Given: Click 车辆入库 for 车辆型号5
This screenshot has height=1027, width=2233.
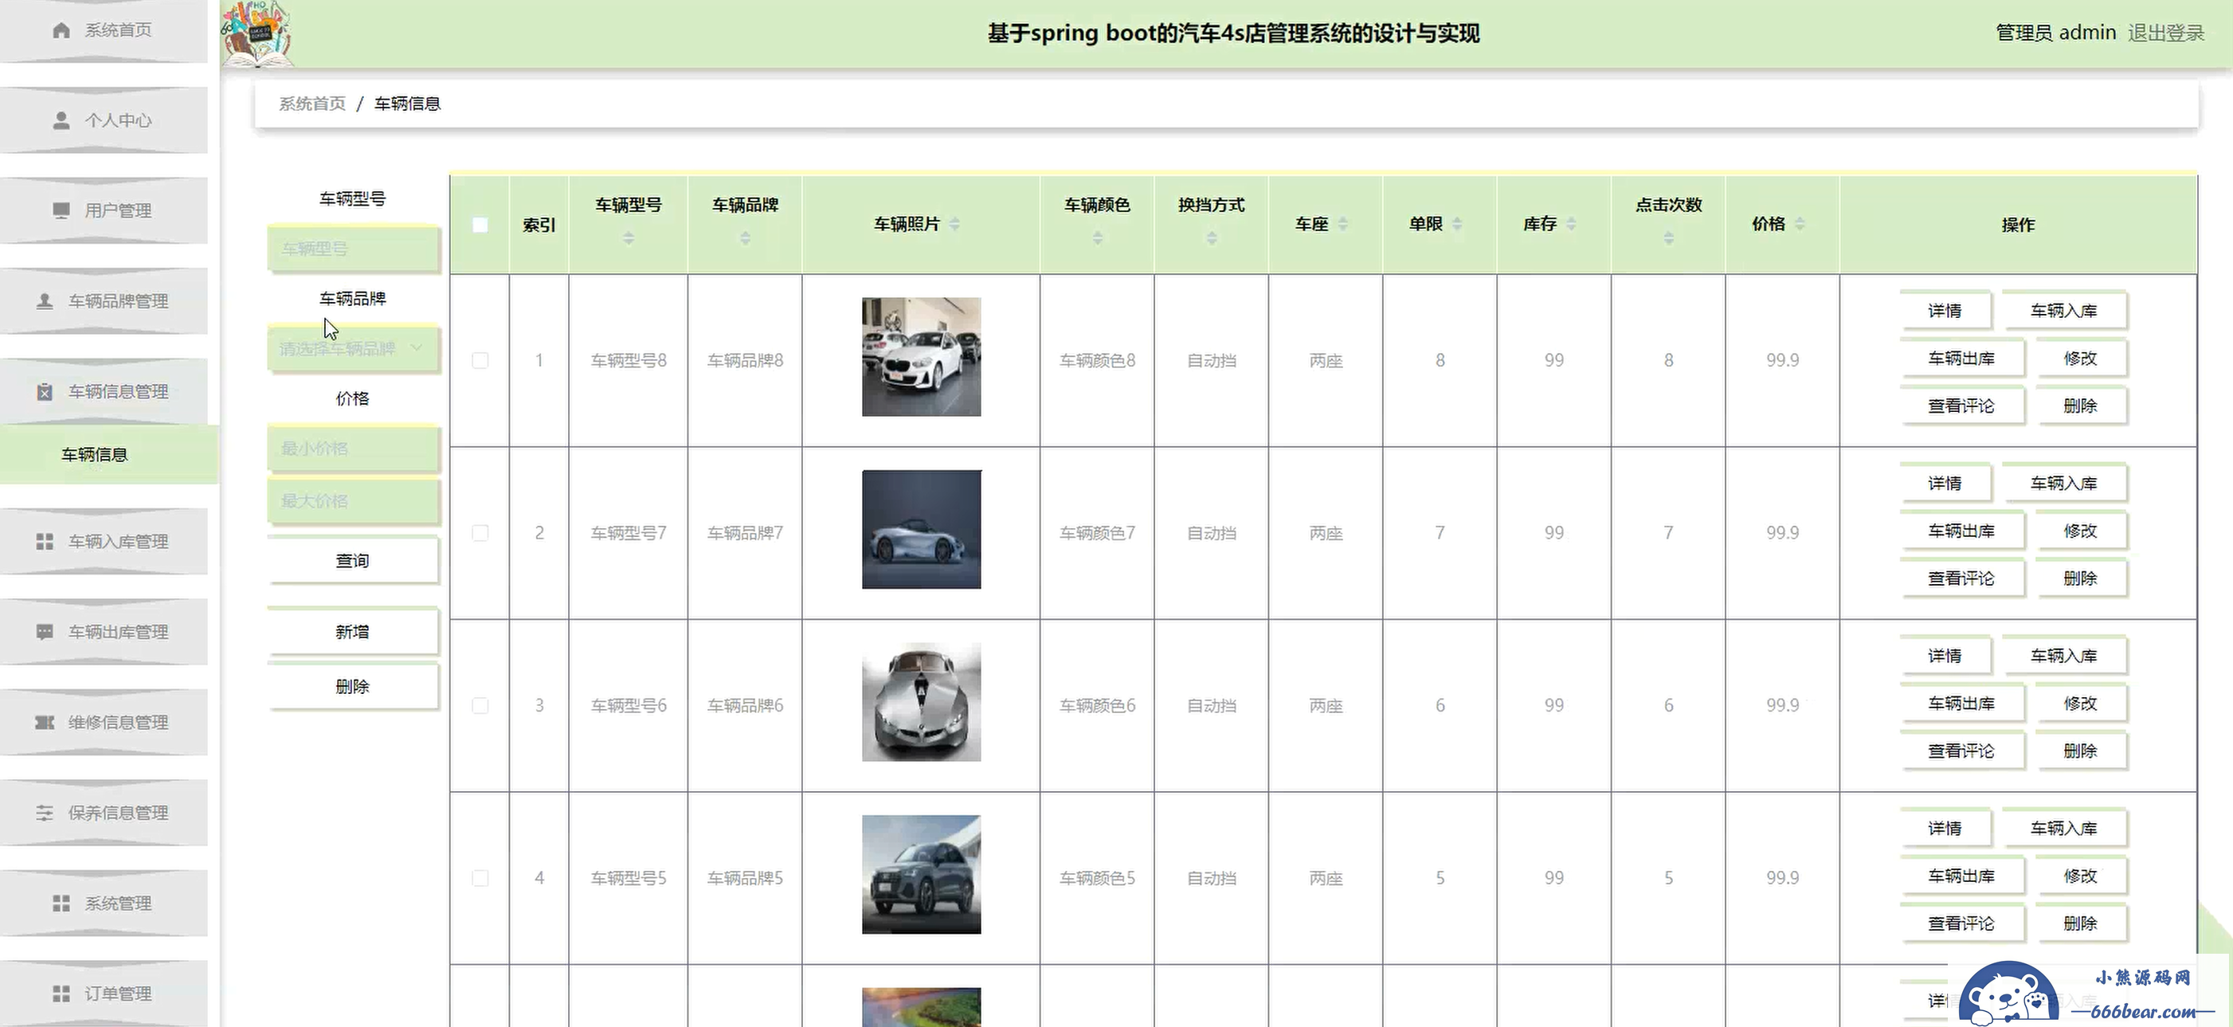Looking at the screenshot, I should (2063, 828).
